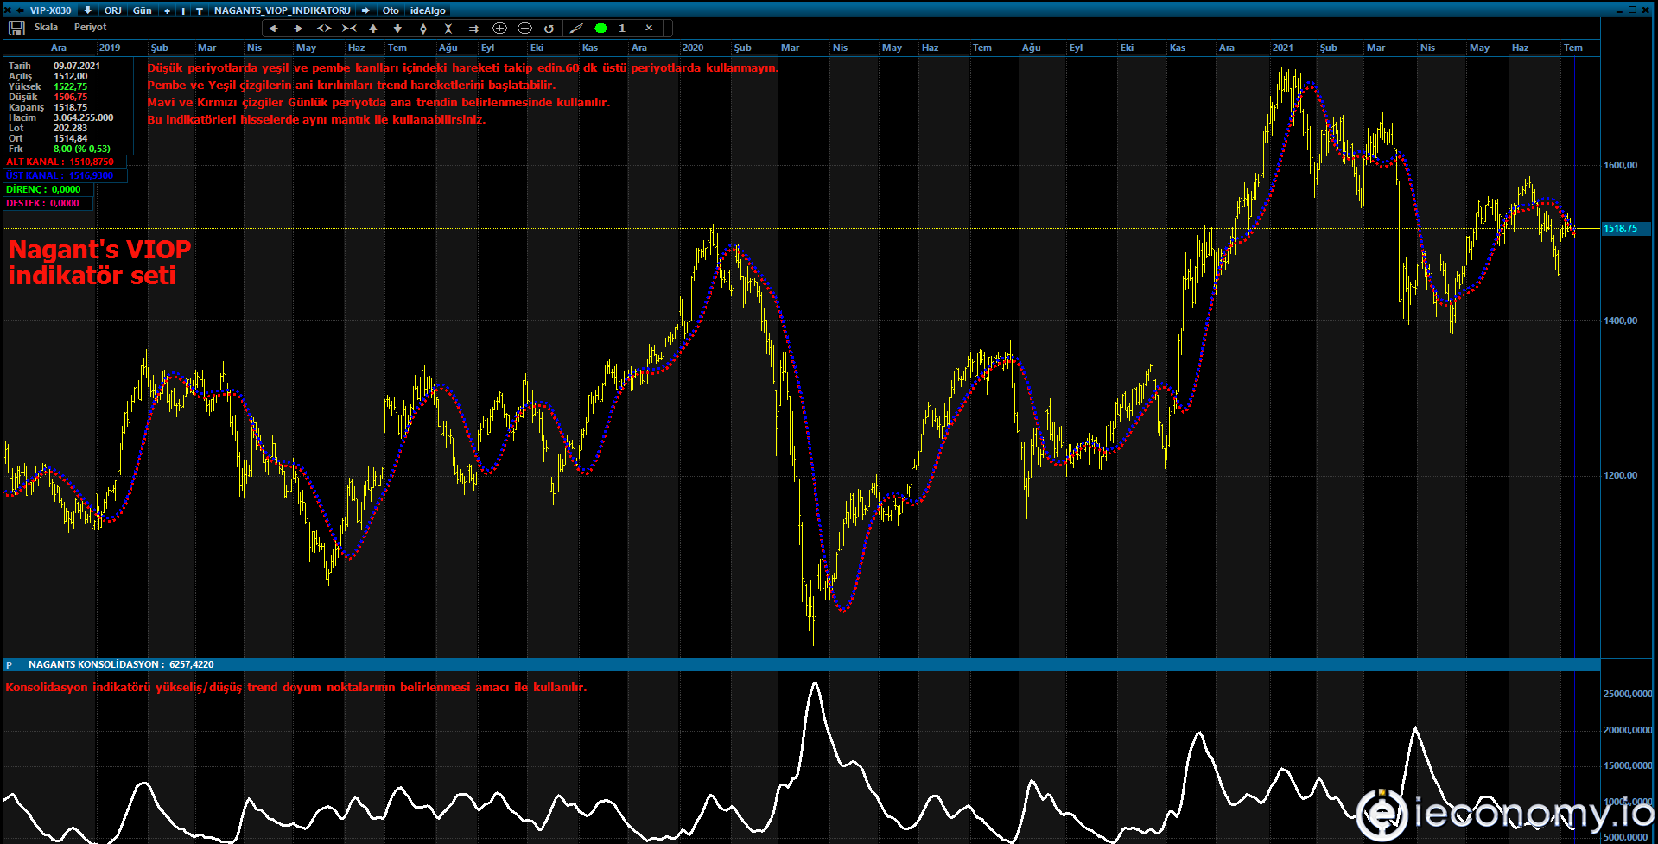Click the zoom in plus circle icon
The image size is (1658, 844).
499,29
